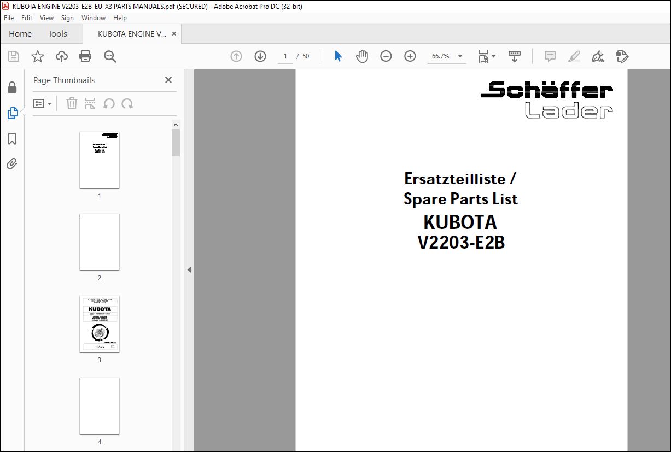Click the Page Thumbnails panel title
This screenshot has height=452, width=671.
(64, 80)
